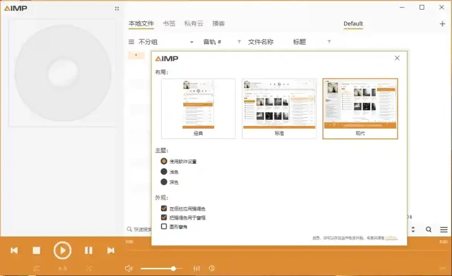Maximize the AIMP main window
The image size is (452, 276).
[x=421, y=7]
